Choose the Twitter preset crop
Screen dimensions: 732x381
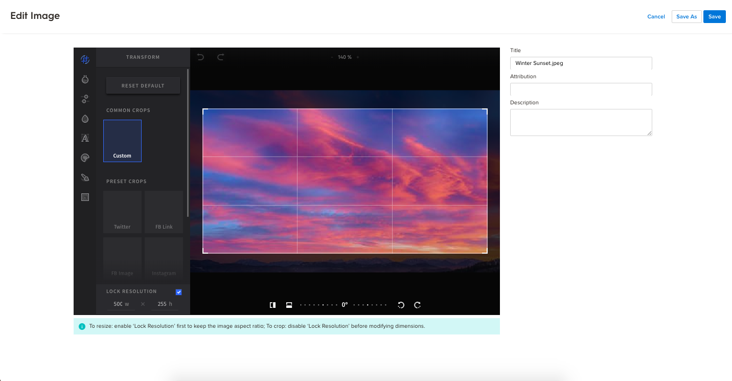(122, 212)
